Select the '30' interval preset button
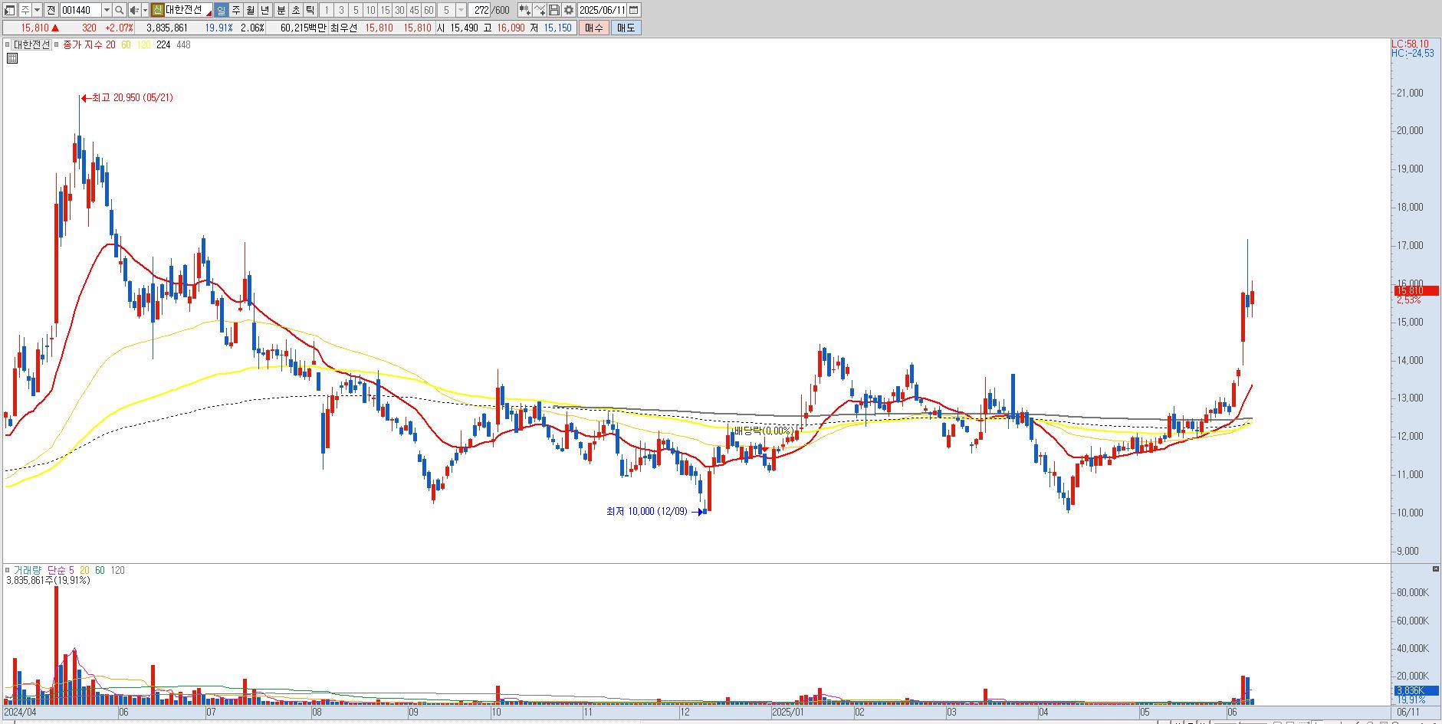Screen dimensions: 1442x724 399,10
